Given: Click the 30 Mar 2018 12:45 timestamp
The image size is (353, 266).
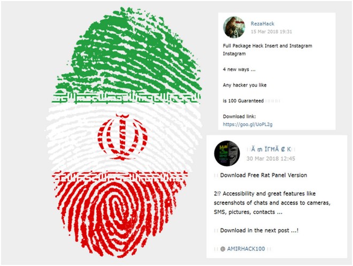Looking at the screenshot, I should (271, 159).
